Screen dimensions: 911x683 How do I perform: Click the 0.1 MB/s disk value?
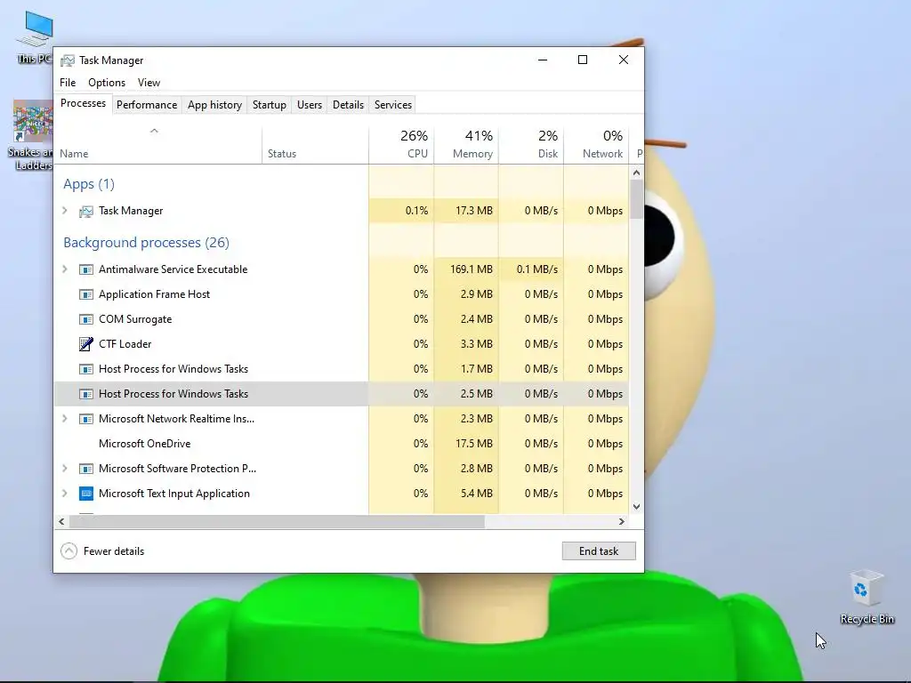[x=536, y=269]
